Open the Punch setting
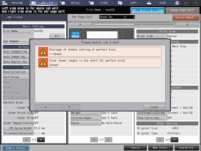The width and height of the screenshot is (201, 151). pyautogui.click(x=86, y=123)
